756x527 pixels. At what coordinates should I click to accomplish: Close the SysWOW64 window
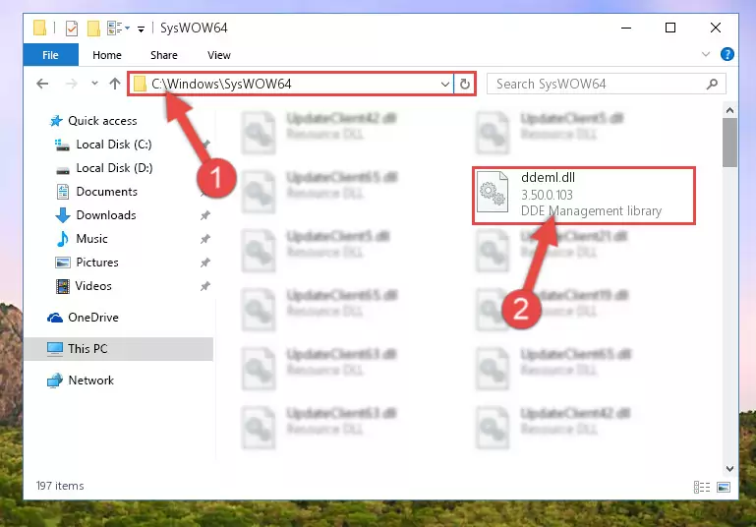click(716, 28)
